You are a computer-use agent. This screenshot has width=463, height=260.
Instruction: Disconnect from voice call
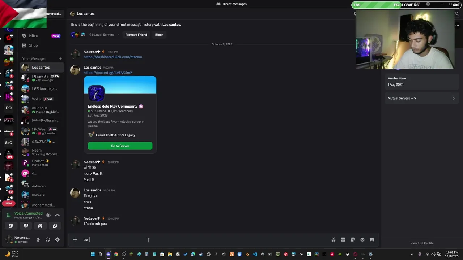57,215
